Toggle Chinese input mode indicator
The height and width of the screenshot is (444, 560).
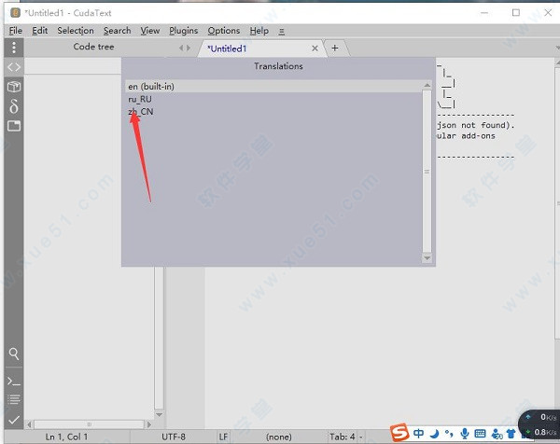418,434
